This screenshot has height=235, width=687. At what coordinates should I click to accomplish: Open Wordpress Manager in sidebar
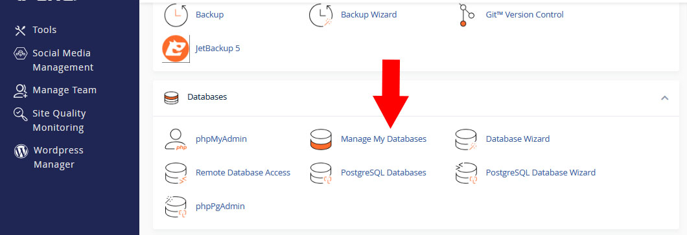[58, 157]
